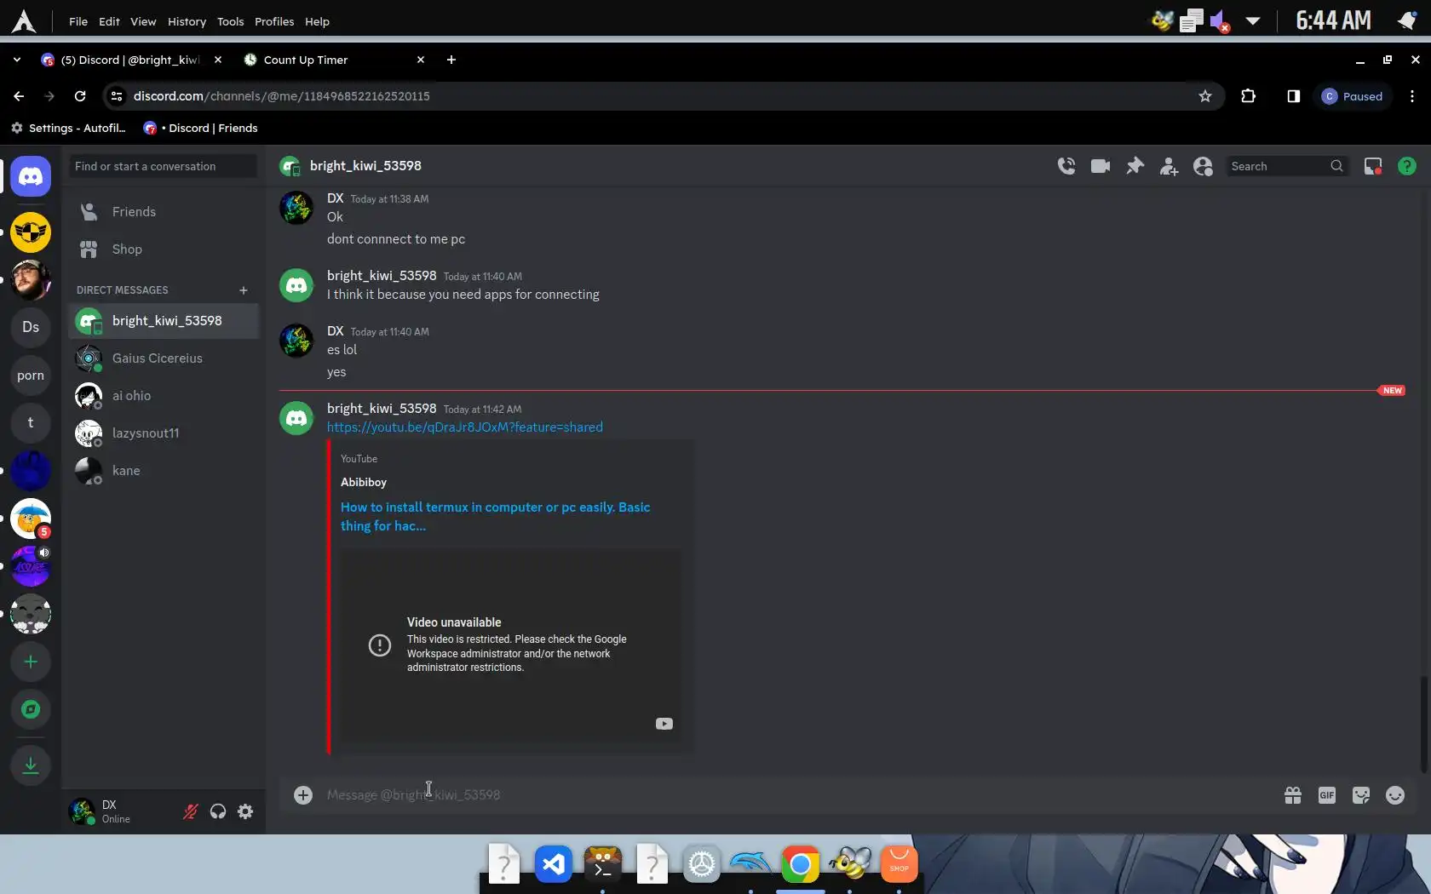
Task: Switch to the Count Up Timer tab
Action: [334, 60]
